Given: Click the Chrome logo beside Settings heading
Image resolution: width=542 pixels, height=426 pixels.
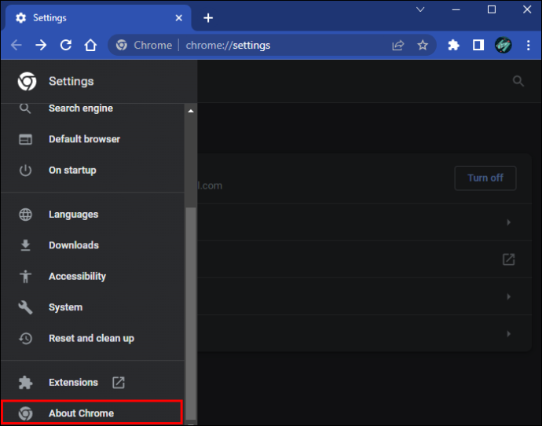Looking at the screenshot, I should pyautogui.click(x=27, y=81).
